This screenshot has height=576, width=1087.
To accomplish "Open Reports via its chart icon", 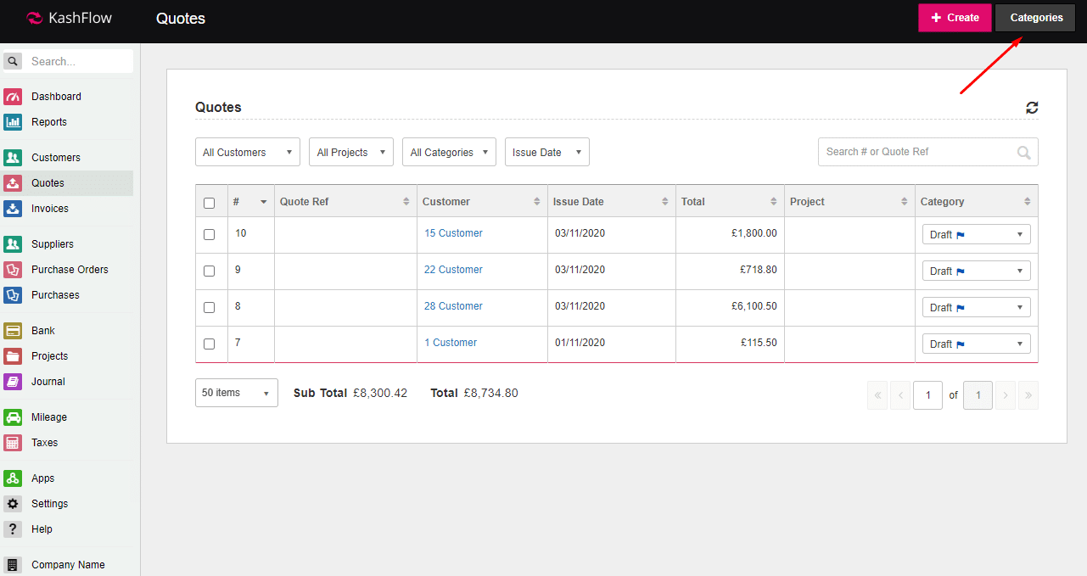I will [13, 122].
